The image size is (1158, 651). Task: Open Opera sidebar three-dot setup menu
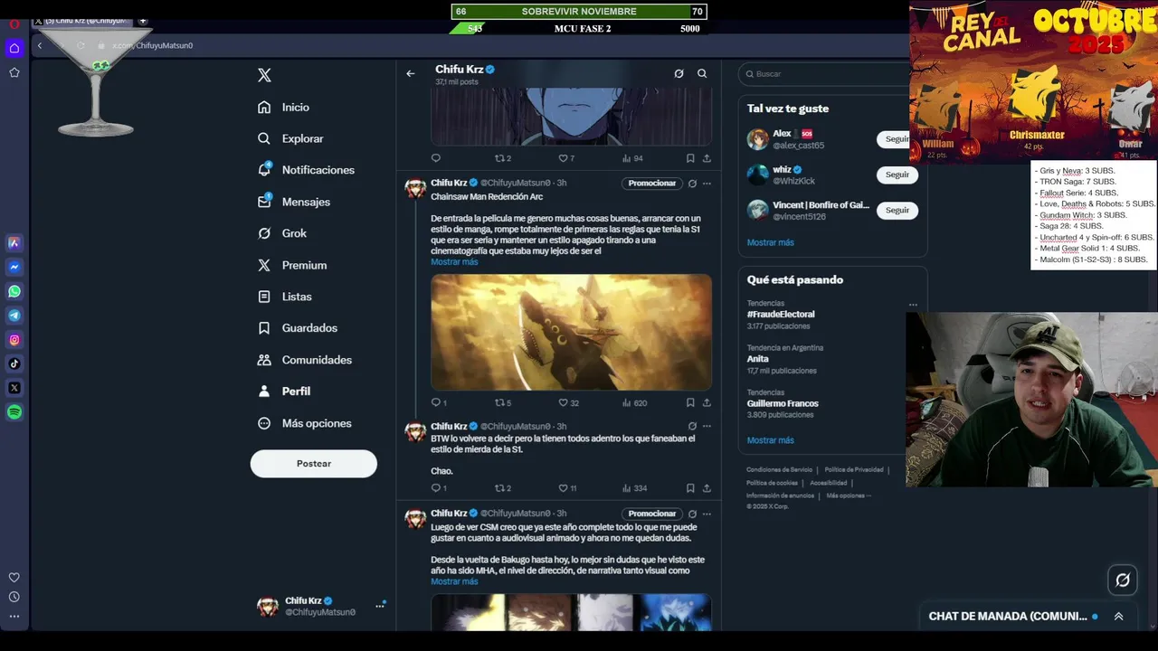coord(14,617)
